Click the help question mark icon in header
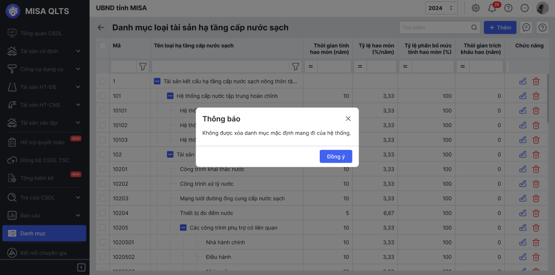The height and width of the screenshot is (275, 555). 508,8
